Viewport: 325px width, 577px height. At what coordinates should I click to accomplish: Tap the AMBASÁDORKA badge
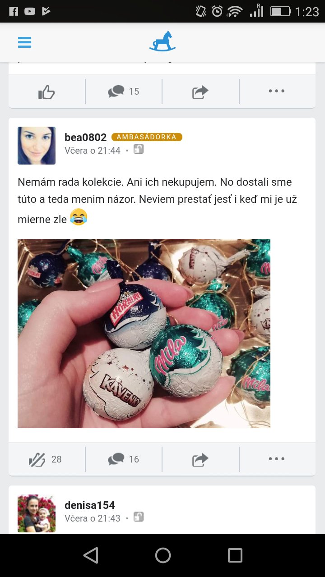147,137
